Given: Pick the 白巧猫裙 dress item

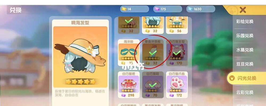Looking at the screenshot, I should pos(129,85).
